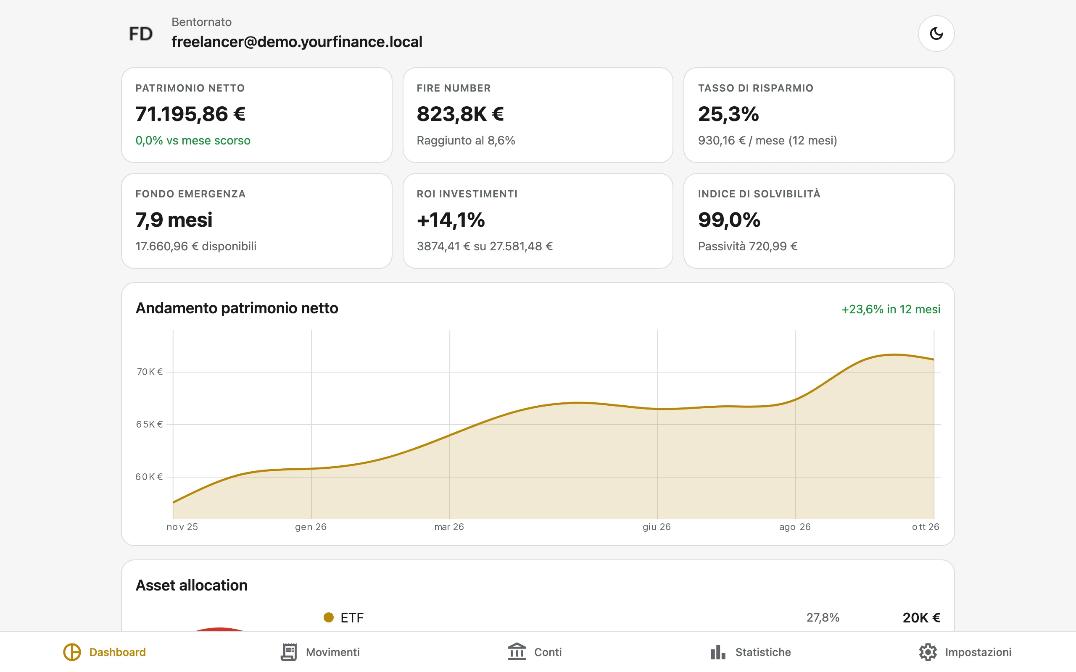1076x672 pixels.
Task: Click the ROI Investimenti value +14,1%
Action: click(x=451, y=220)
